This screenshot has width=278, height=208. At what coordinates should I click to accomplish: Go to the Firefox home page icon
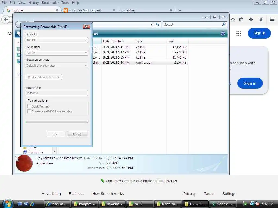click(x=261, y=19)
